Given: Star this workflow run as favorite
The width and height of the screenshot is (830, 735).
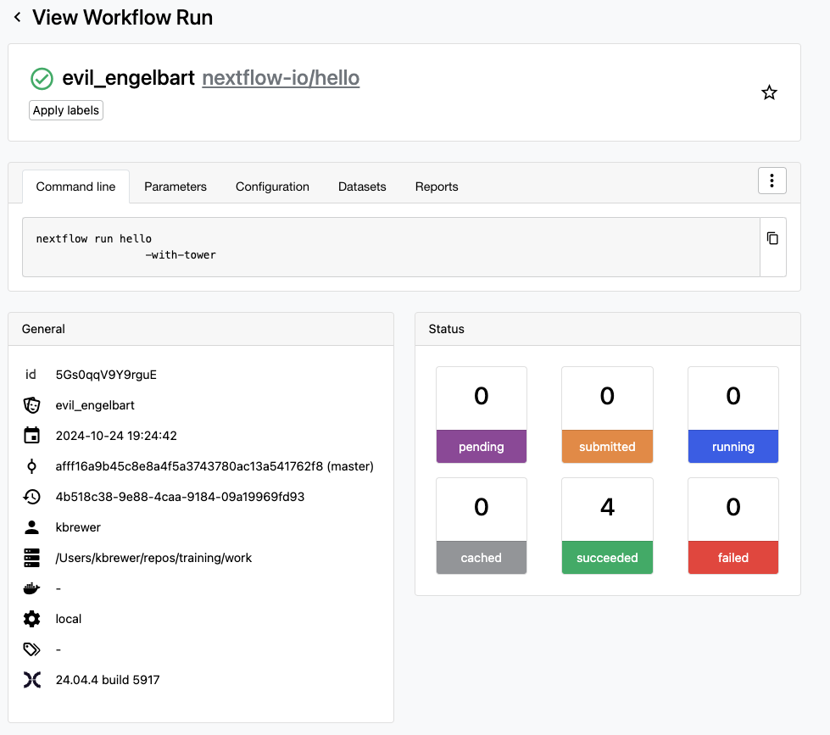Looking at the screenshot, I should [769, 93].
